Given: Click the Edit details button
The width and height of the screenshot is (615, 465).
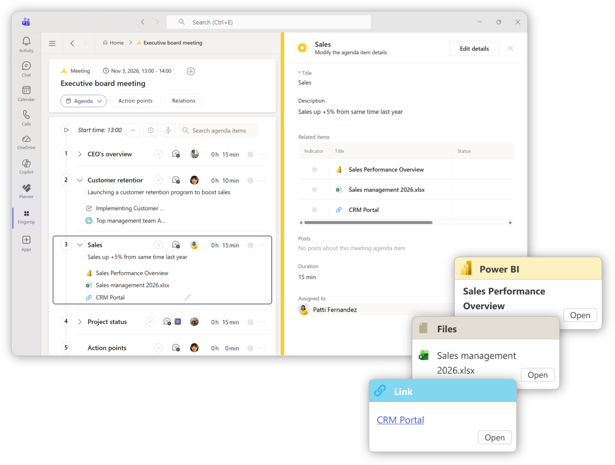Looking at the screenshot, I should pyautogui.click(x=474, y=48).
